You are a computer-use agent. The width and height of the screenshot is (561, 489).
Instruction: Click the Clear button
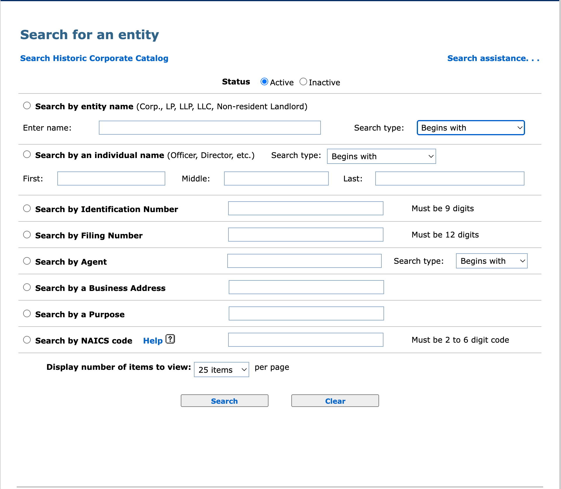(x=335, y=401)
